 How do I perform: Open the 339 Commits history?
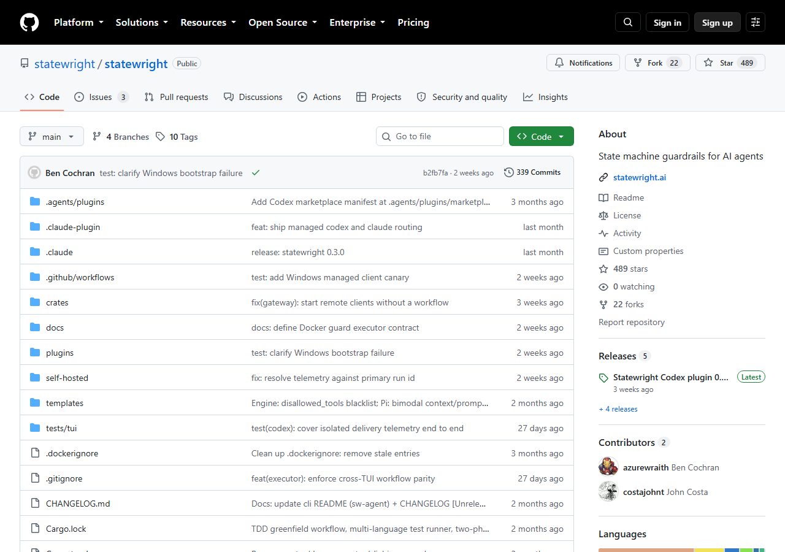(532, 172)
